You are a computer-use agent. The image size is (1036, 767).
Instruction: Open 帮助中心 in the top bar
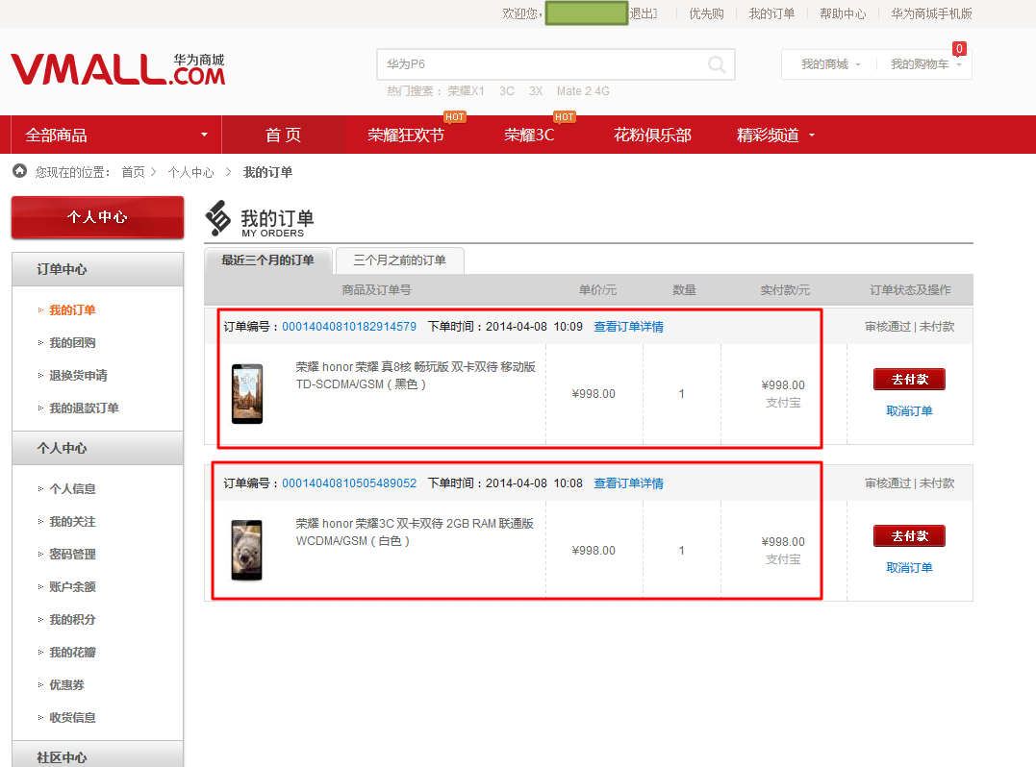pyautogui.click(x=843, y=13)
